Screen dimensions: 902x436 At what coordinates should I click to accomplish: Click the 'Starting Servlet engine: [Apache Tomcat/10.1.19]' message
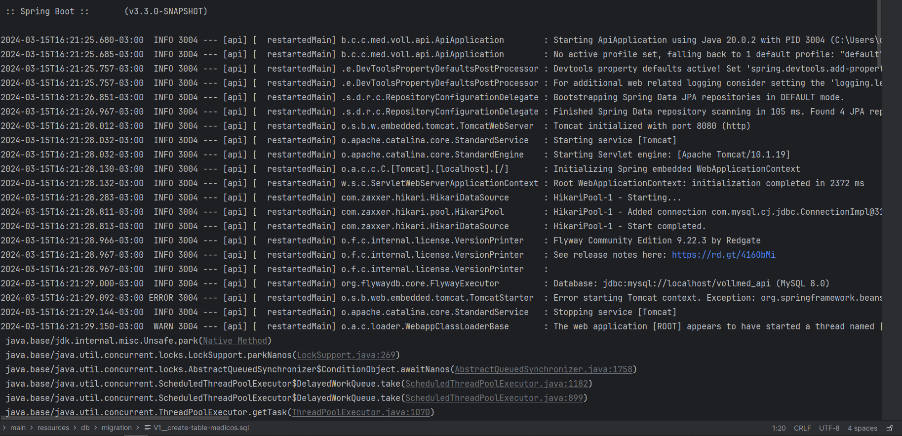pos(671,155)
